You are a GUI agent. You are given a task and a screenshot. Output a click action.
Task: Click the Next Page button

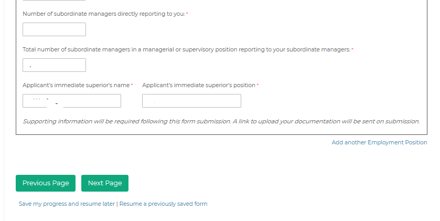click(x=104, y=183)
